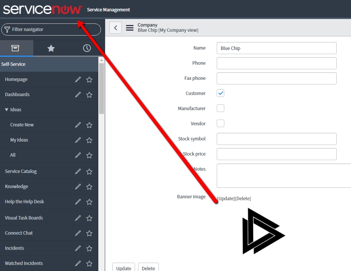This screenshot has width=351, height=271.
Task: Open Watched Incidents module
Action: [x=24, y=263]
